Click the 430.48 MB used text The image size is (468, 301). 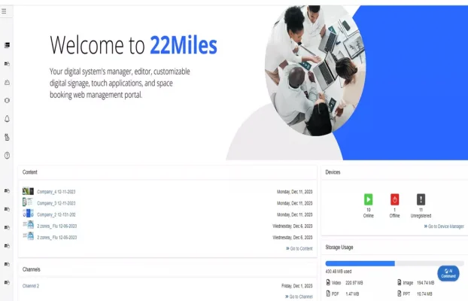pyautogui.click(x=339, y=272)
